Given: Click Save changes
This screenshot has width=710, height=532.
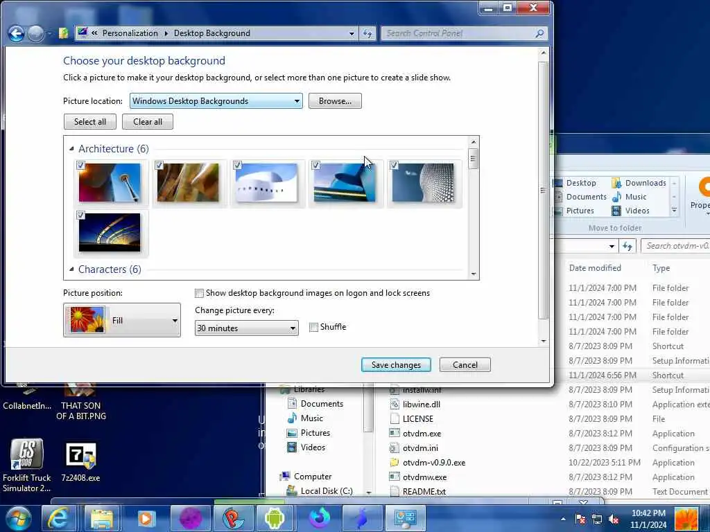Looking at the screenshot, I should [396, 364].
